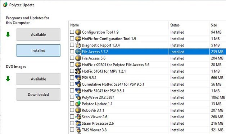Click Installed status of RoboVib 3.1.1
This screenshot has width=226, height=134.
[177, 110]
